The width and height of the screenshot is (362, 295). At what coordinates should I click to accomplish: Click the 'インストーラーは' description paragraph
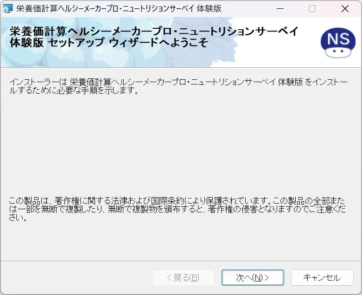coord(178,86)
